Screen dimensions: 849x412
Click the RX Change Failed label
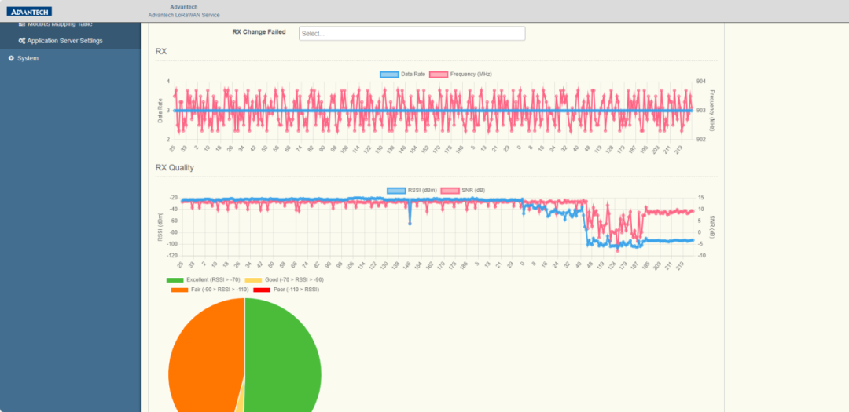tap(259, 32)
